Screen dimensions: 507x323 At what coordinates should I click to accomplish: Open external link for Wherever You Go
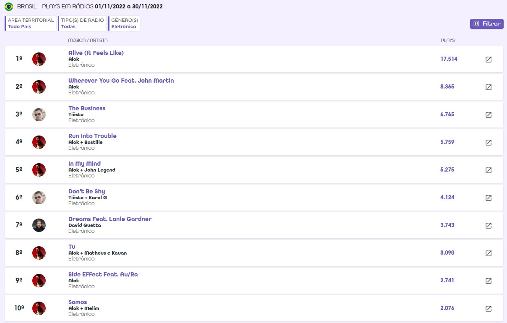[489, 87]
